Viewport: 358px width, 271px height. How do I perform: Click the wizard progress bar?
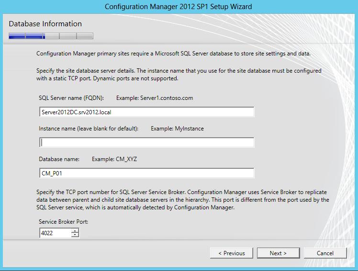(x=51, y=36)
